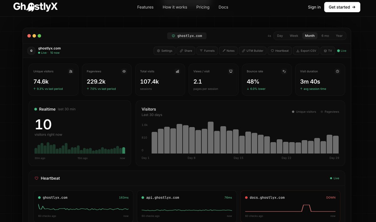The height and width of the screenshot is (222, 376).
Task: Open the UTM Builder
Action: click(253, 51)
